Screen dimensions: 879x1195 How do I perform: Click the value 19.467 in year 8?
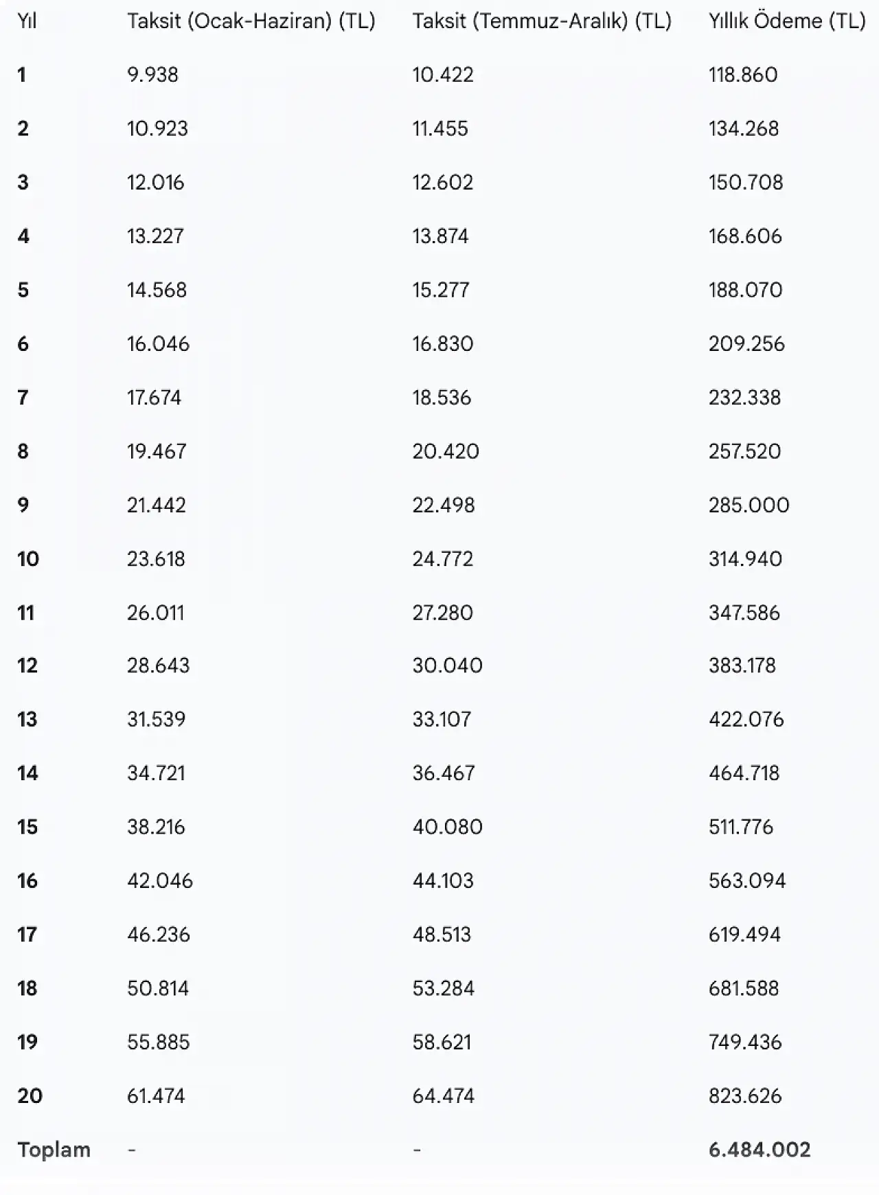(157, 451)
